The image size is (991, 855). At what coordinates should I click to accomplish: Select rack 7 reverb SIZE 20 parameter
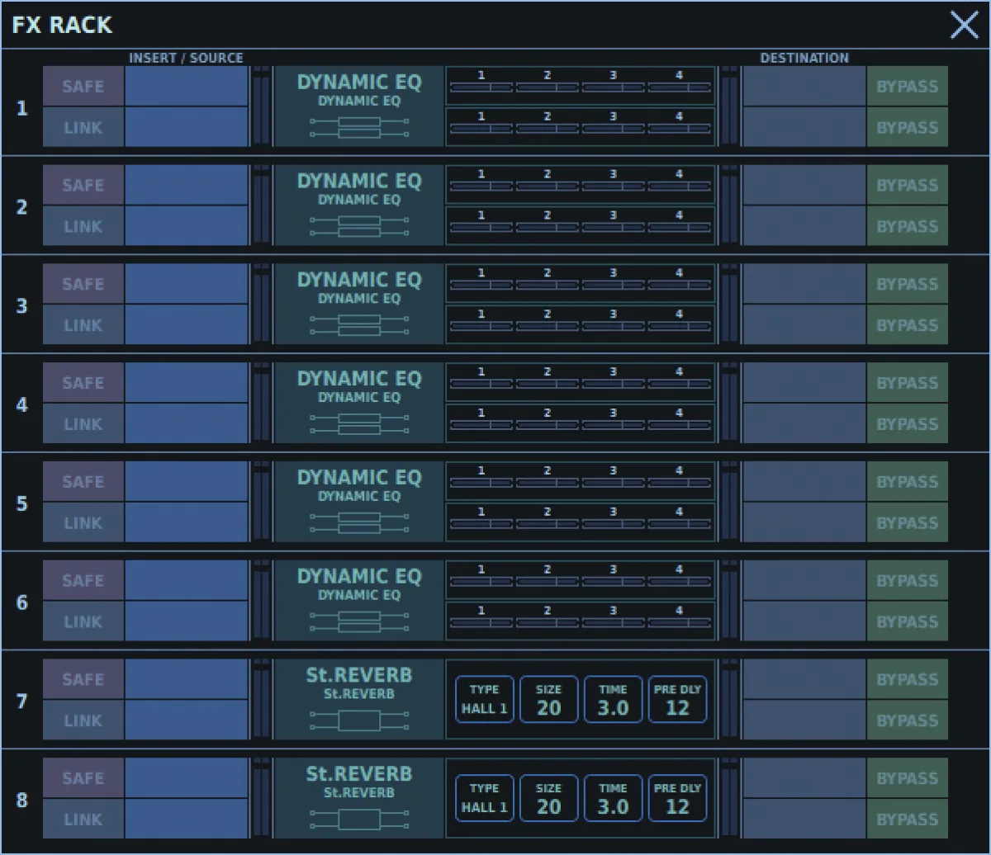548,699
